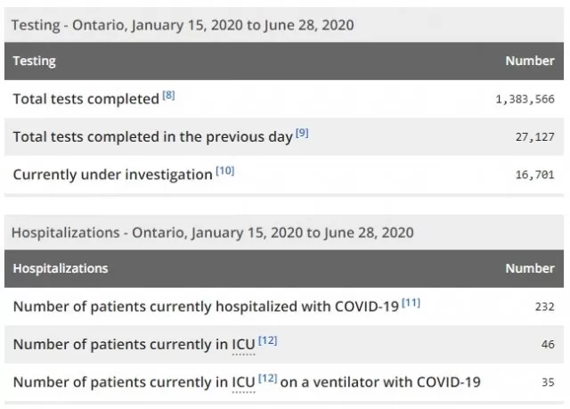Select hospitalized patients value 232
This screenshot has width=570, height=409.
coord(545,307)
